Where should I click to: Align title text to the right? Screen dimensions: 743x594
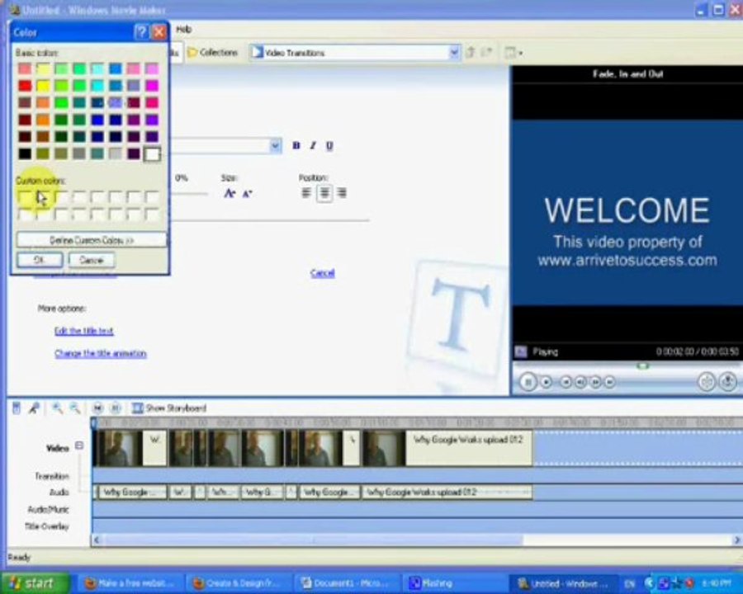pos(342,193)
